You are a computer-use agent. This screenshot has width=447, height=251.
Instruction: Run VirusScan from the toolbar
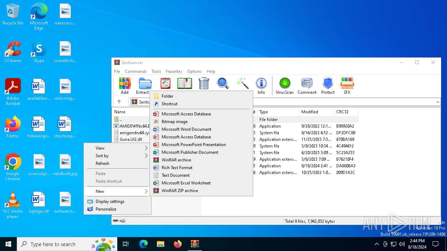(x=285, y=86)
